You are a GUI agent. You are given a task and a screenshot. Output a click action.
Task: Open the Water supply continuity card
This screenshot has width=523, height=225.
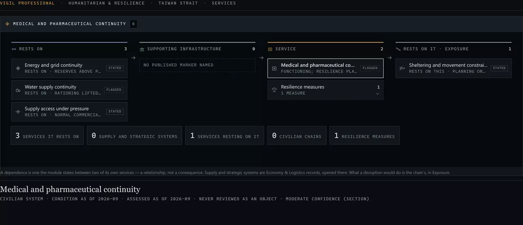(x=69, y=90)
